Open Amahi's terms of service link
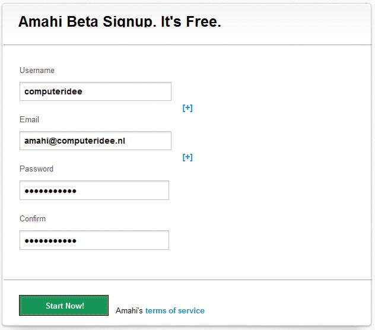 (174, 310)
